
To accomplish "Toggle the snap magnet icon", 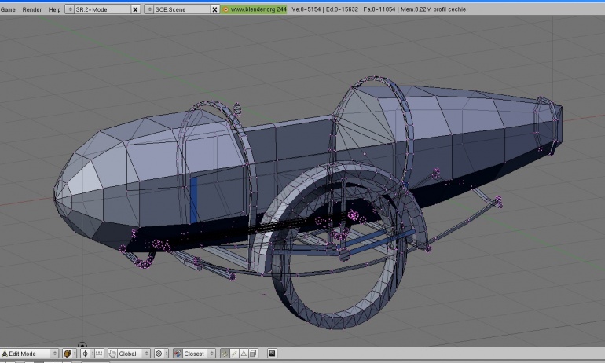I will (x=178, y=354).
